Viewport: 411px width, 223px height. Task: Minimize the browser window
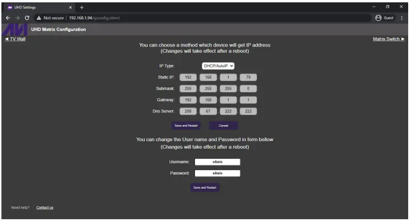(374, 7)
